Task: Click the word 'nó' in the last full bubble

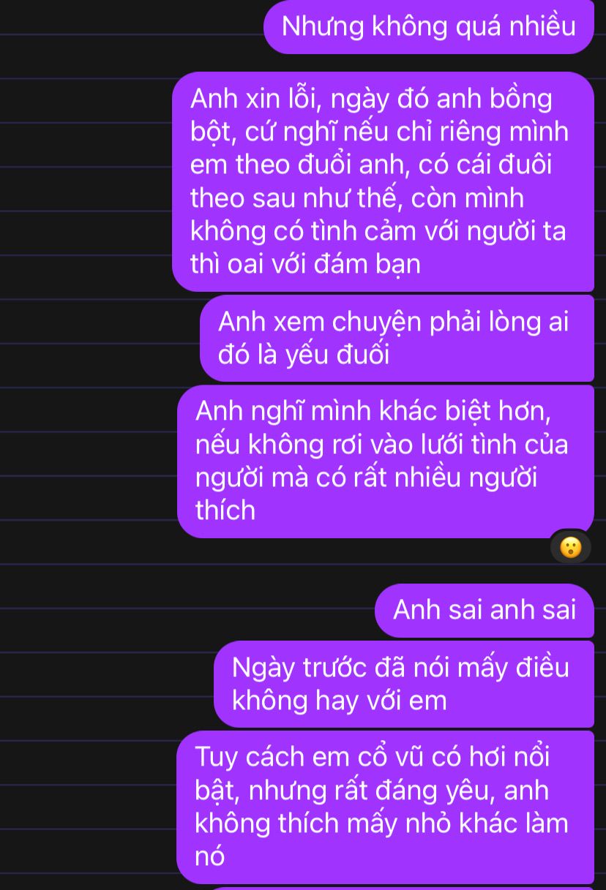Action: pos(209,856)
